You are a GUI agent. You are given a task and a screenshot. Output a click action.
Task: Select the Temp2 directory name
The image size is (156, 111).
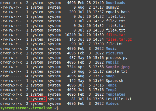pos(111,90)
